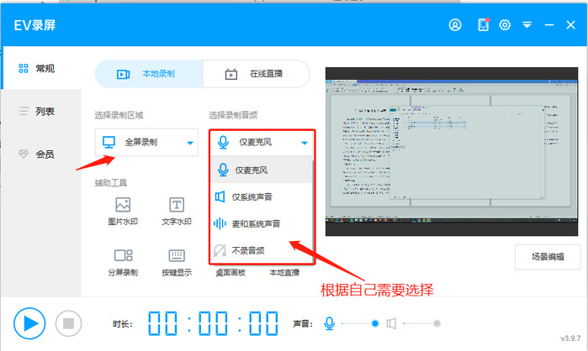Open the settings gear icon
Viewport: 588px width, 351px height.
(x=505, y=24)
